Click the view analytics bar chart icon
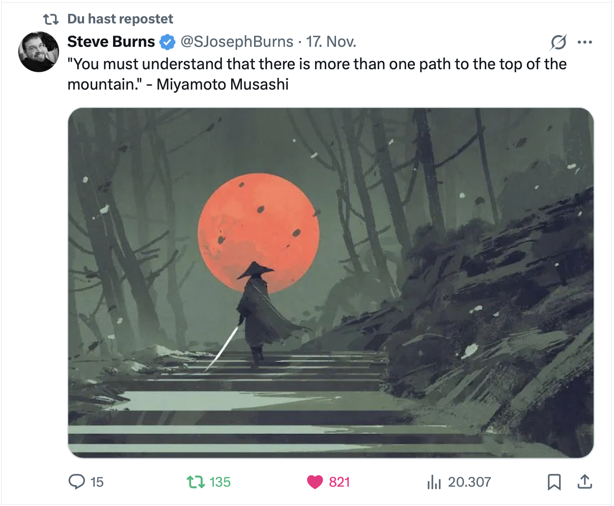The width and height of the screenshot is (614, 506). tap(433, 482)
